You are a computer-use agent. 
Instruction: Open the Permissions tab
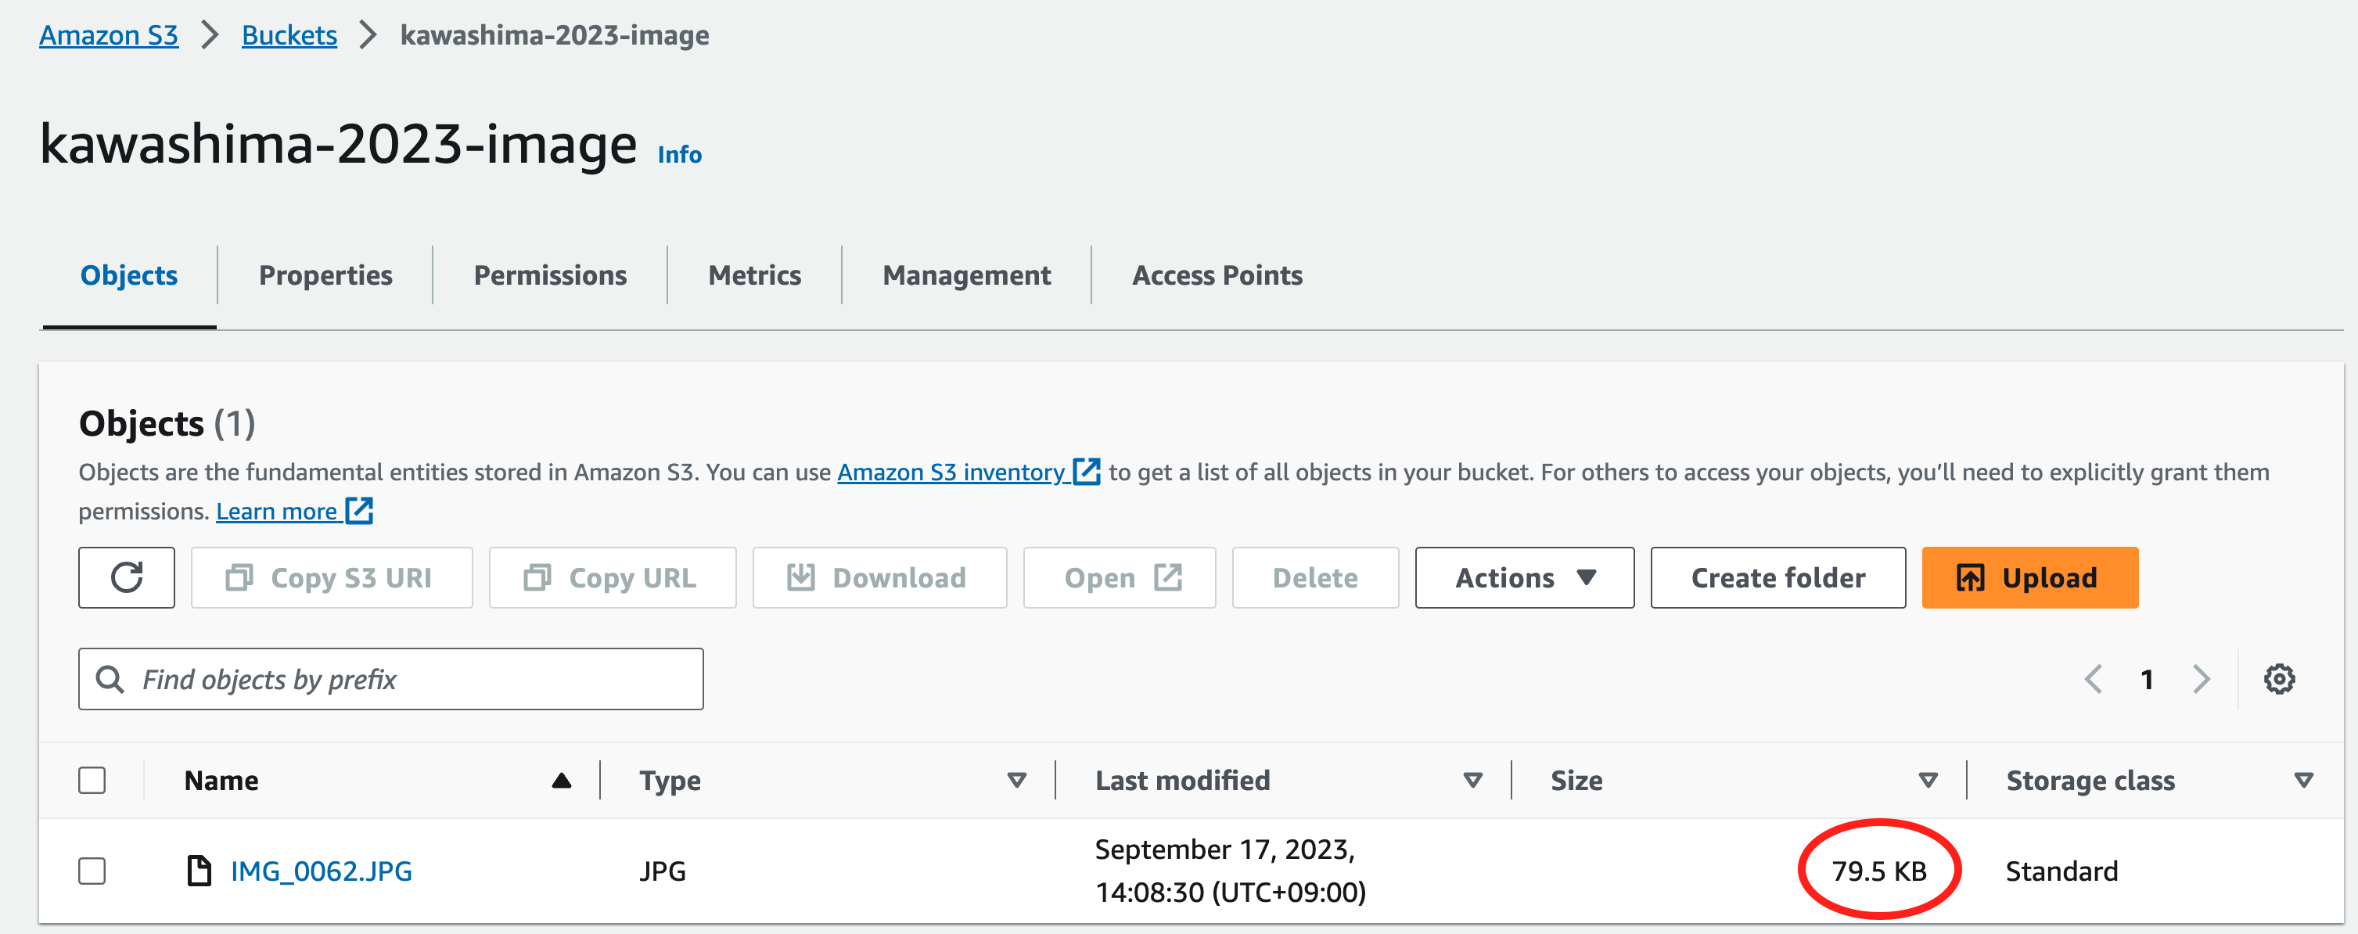click(x=550, y=275)
